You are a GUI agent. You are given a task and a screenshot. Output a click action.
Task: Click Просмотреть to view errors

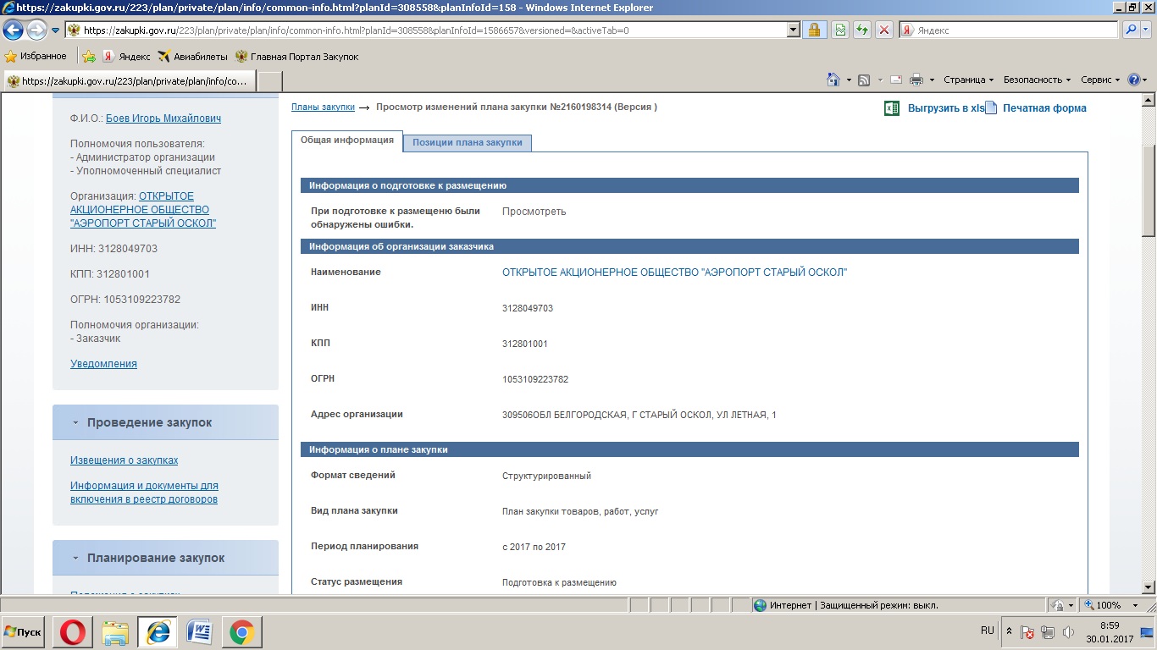click(x=534, y=212)
